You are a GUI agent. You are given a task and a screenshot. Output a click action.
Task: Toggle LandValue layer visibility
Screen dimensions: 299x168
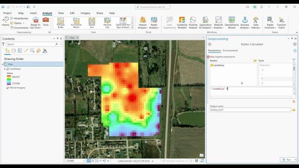[x=8, y=69]
